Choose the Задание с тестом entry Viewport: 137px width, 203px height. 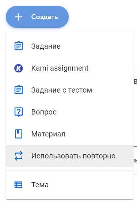(70, 90)
